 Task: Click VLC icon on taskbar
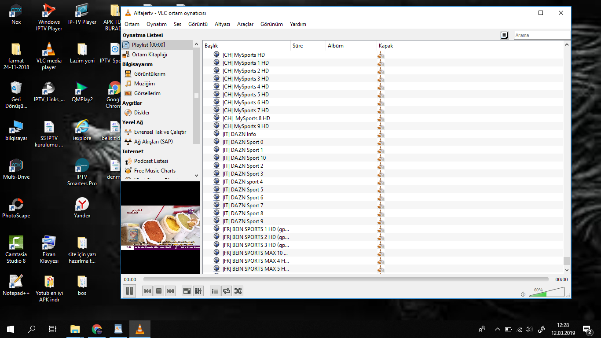[140, 329]
